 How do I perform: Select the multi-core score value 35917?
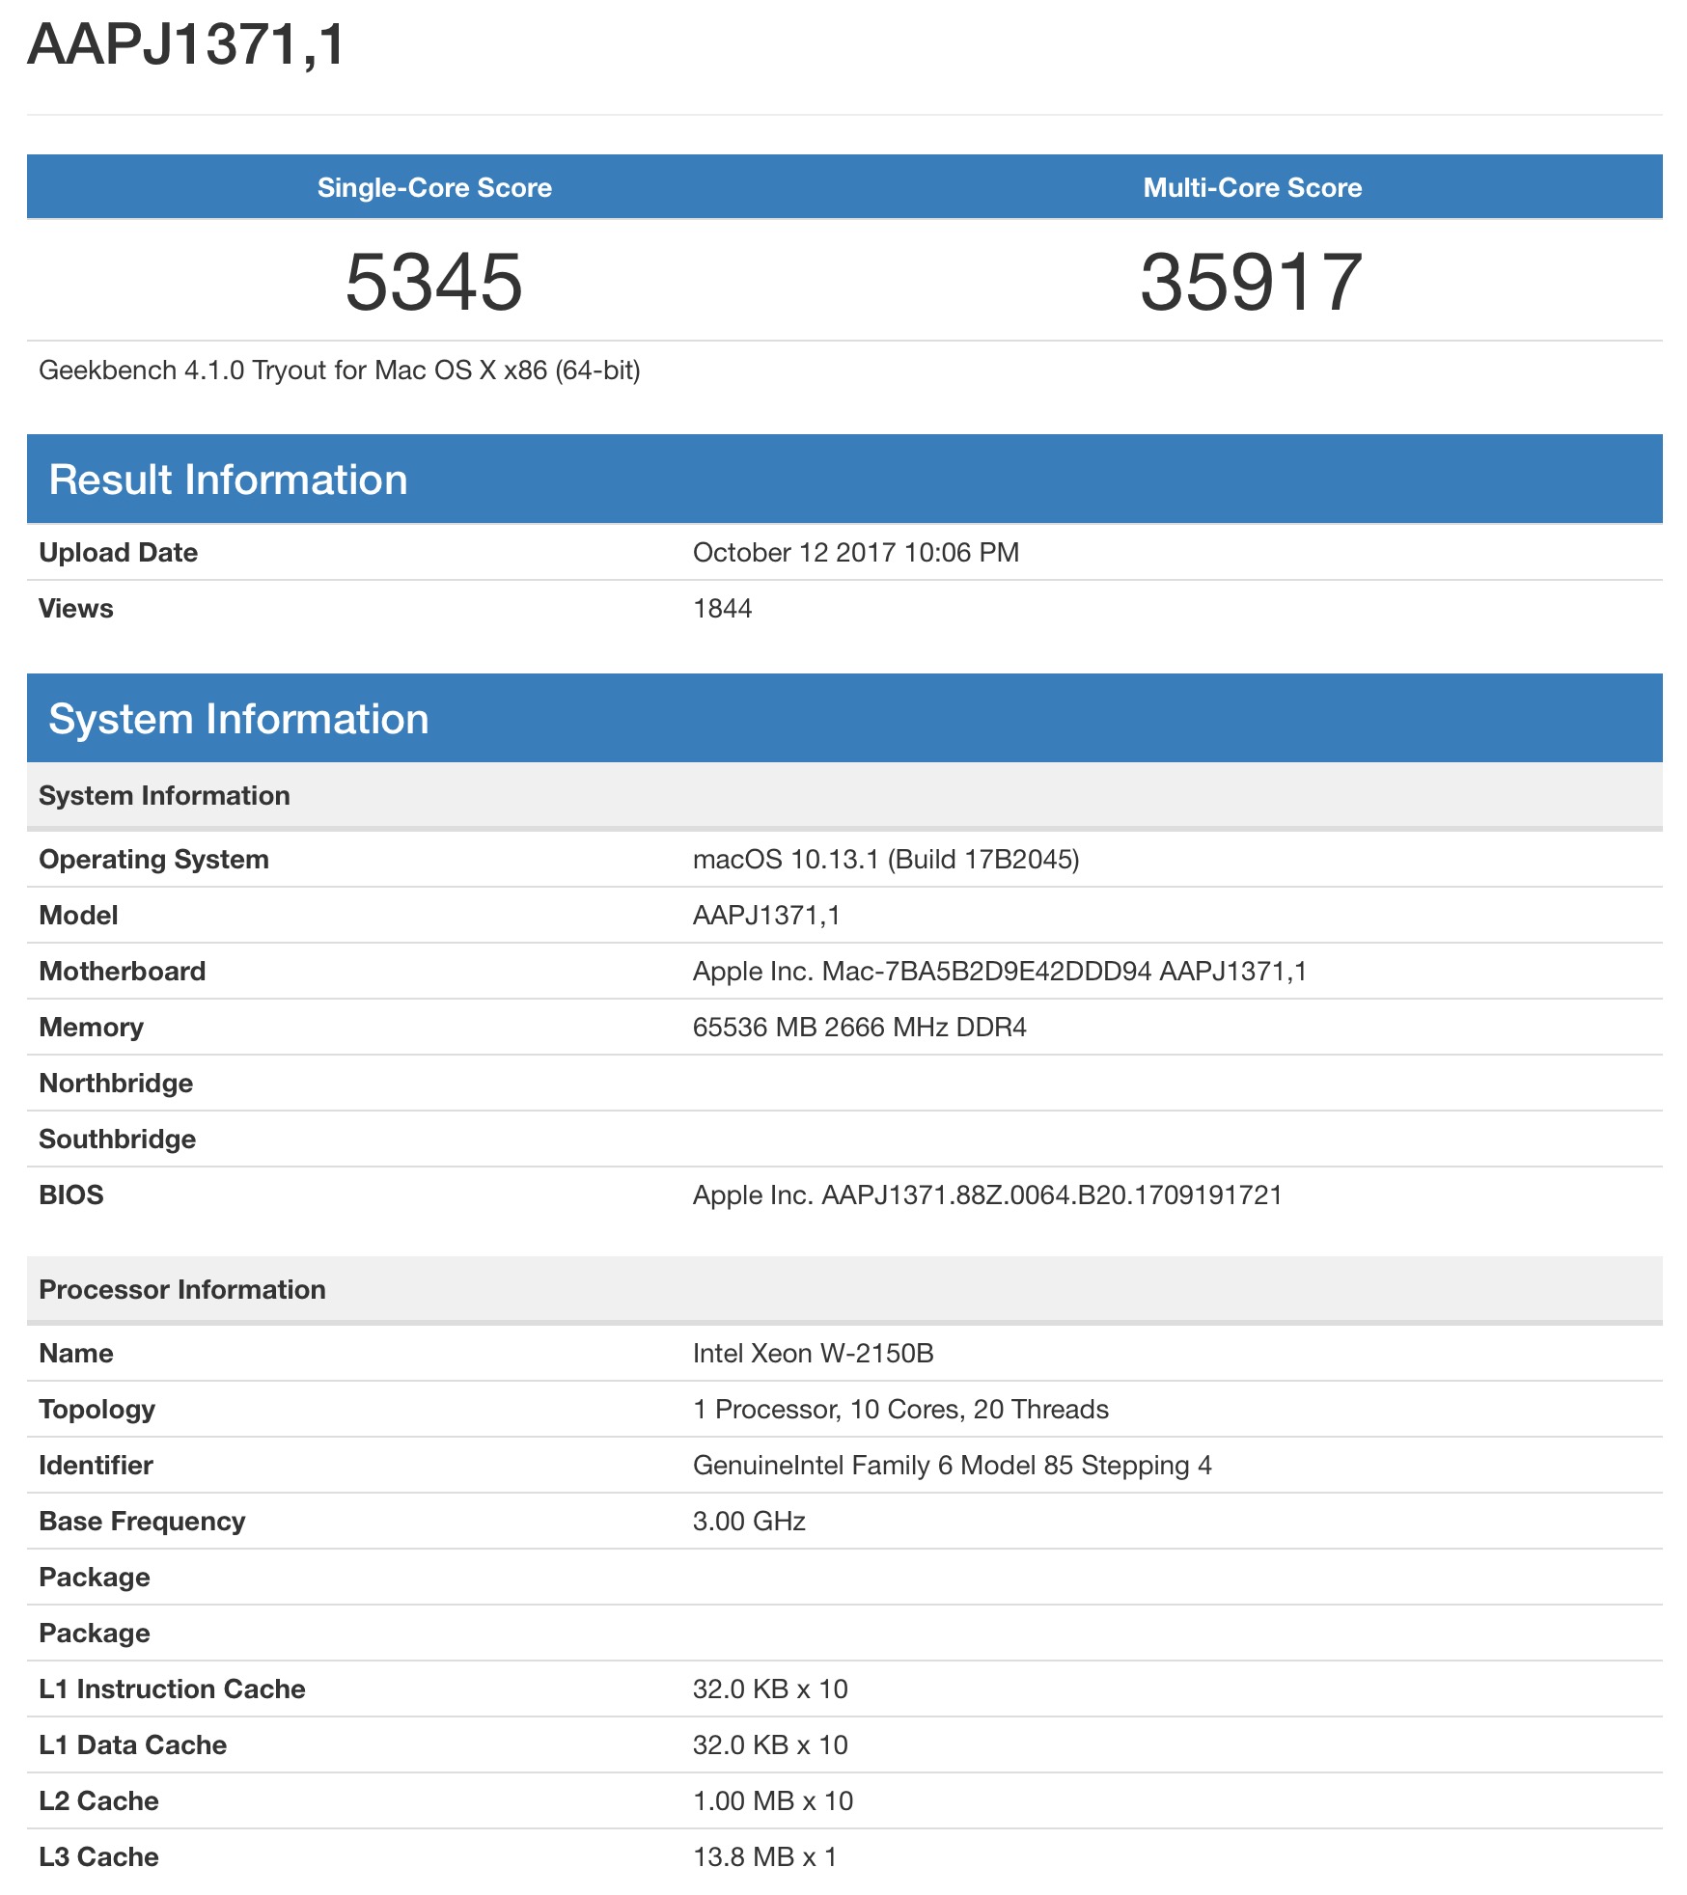1252,282
